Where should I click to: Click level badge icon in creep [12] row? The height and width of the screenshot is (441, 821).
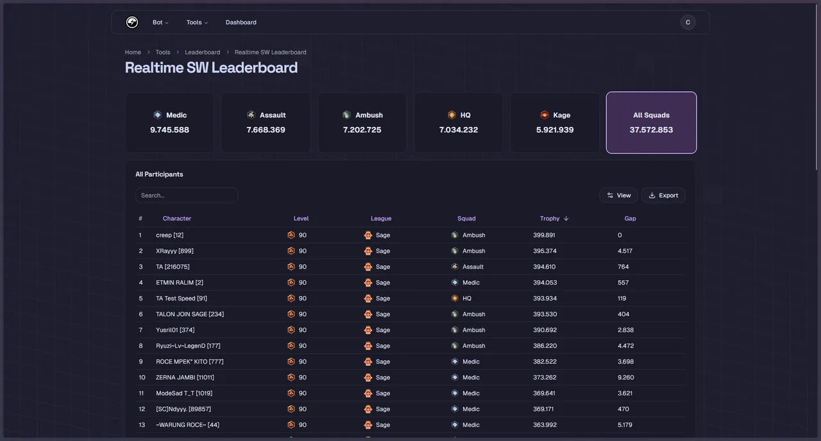pos(291,235)
